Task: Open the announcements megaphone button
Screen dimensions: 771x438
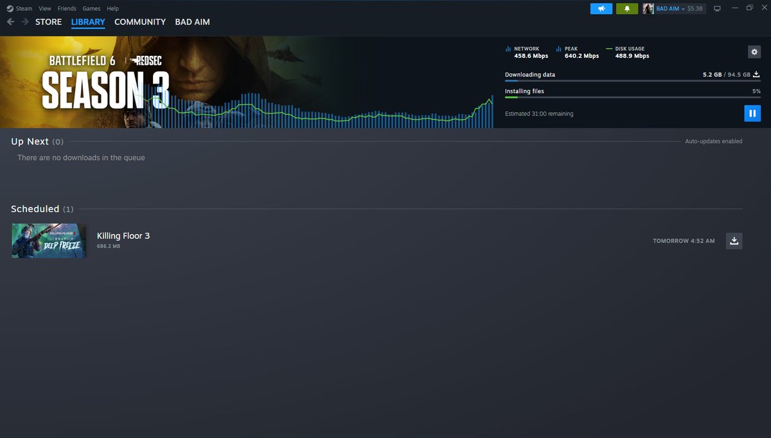Action: click(601, 8)
